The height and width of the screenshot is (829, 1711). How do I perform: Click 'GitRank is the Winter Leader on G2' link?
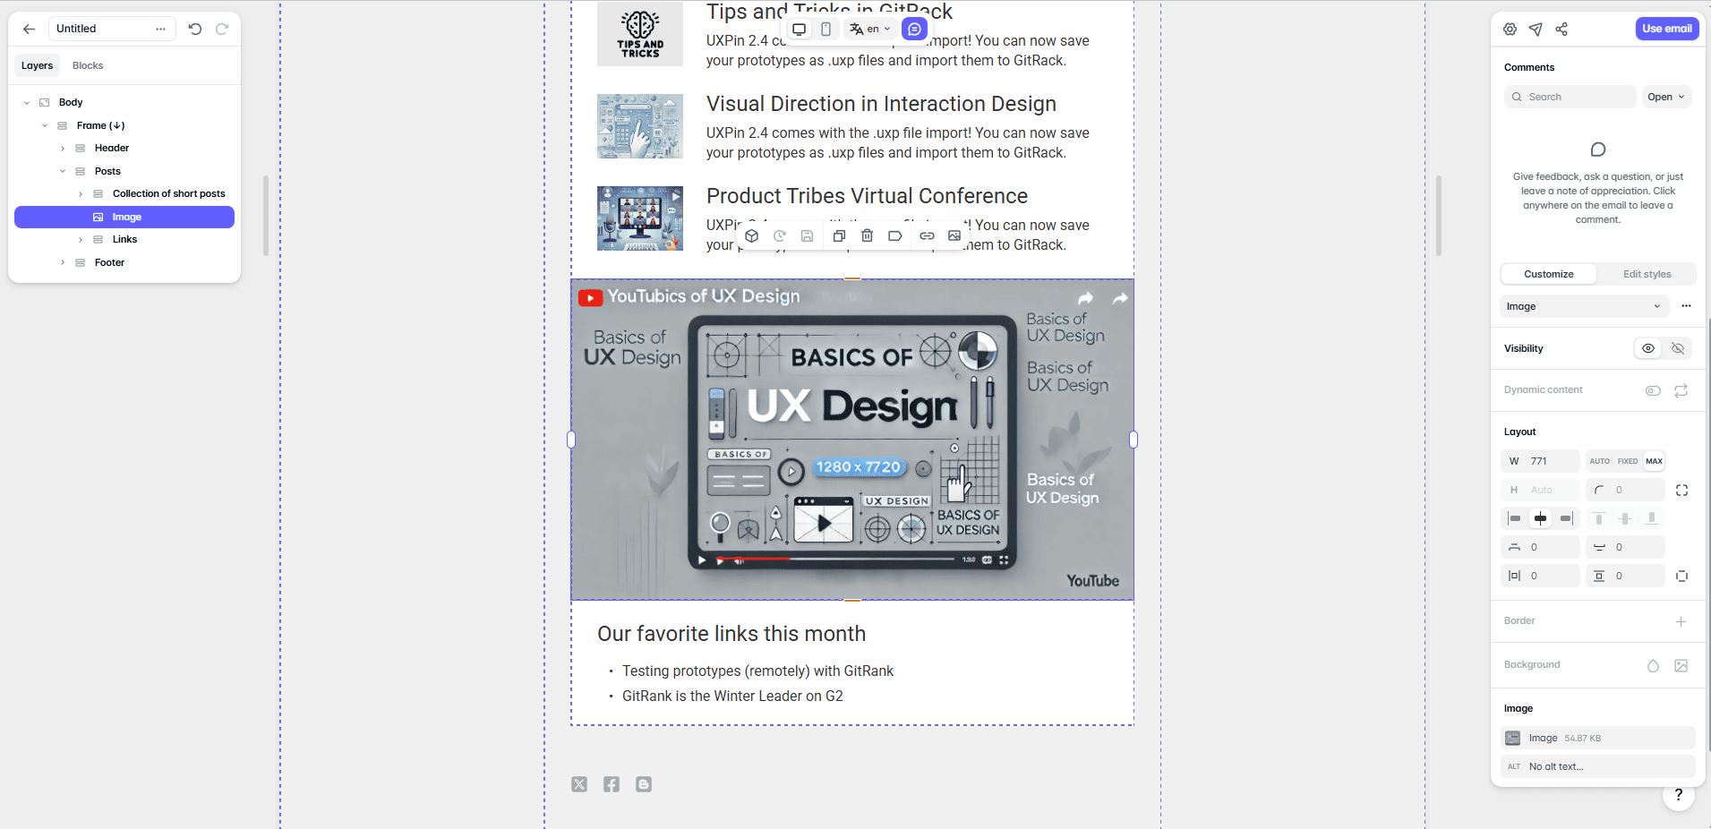(732, 696)
